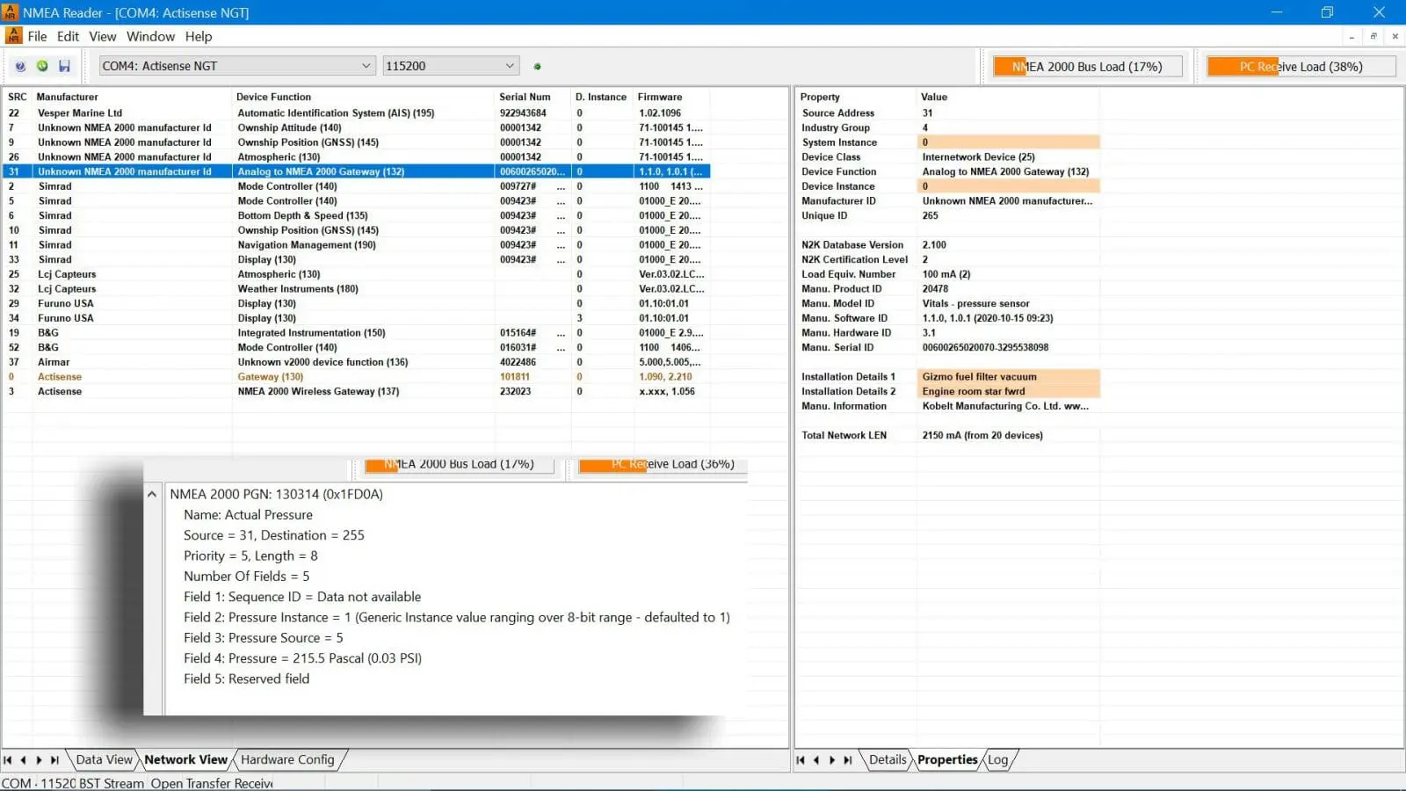Switch to the Data View tab
This screenshot has height=791, width=1406.
tap(104, 760)
